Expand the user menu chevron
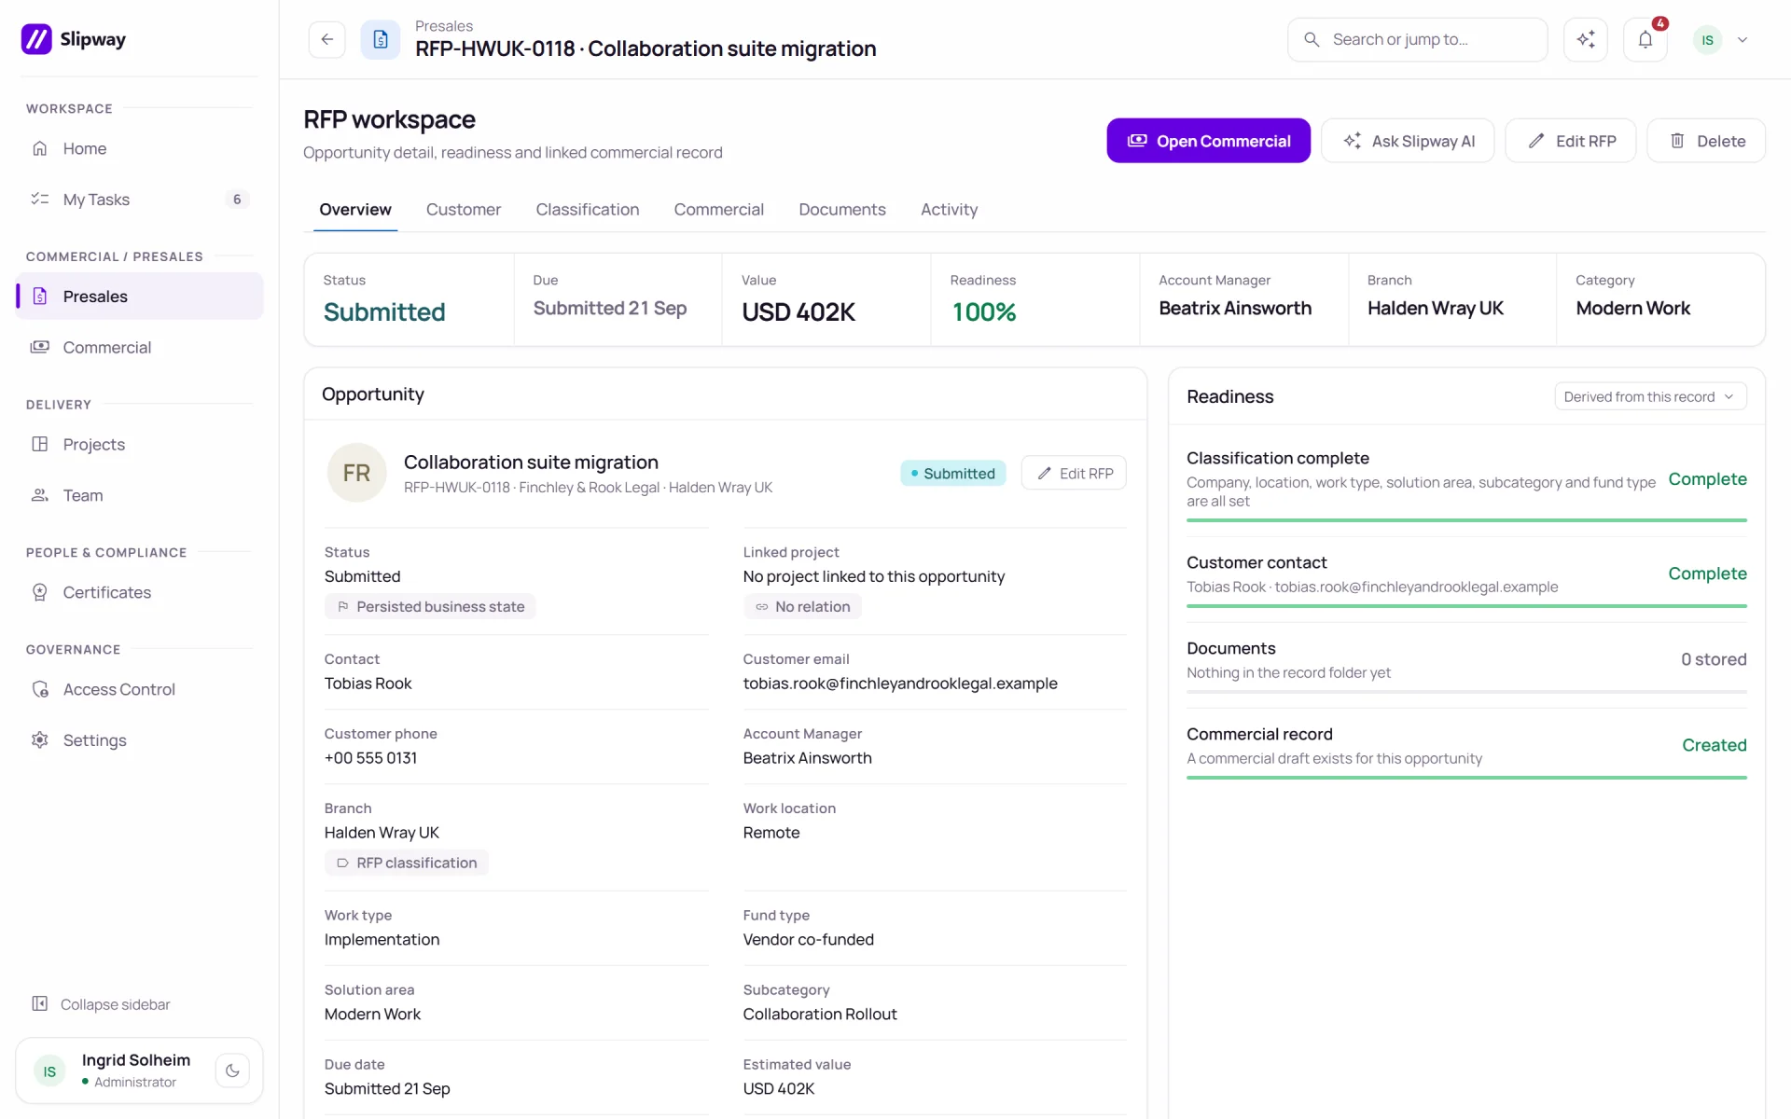 (x=1742, y=40)
